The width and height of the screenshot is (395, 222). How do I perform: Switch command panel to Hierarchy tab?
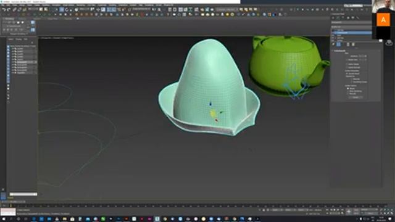pos(343,18)
